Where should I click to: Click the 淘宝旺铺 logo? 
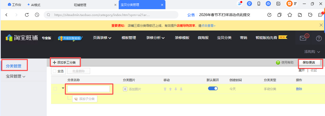pos(22,38)
